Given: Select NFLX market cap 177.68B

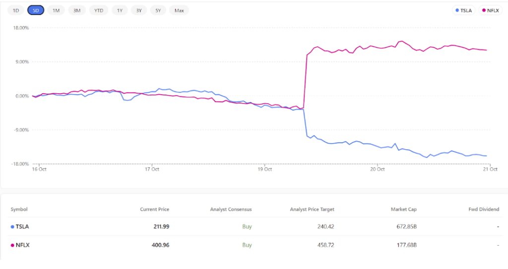Looking at the screenshot, I should [407, 245].
